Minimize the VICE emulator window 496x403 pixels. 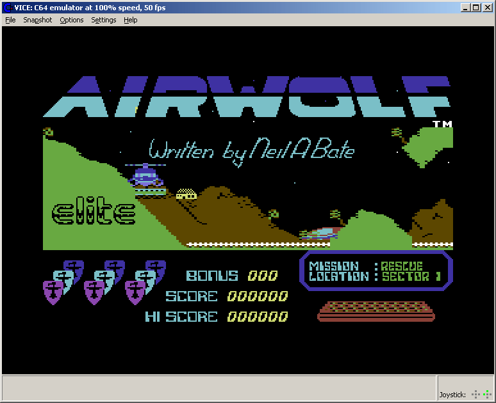tap(465, 8)
